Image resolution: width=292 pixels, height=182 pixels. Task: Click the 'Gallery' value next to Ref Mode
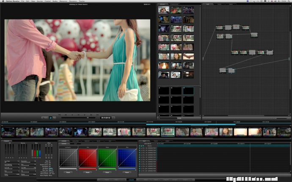pos(51,168)
